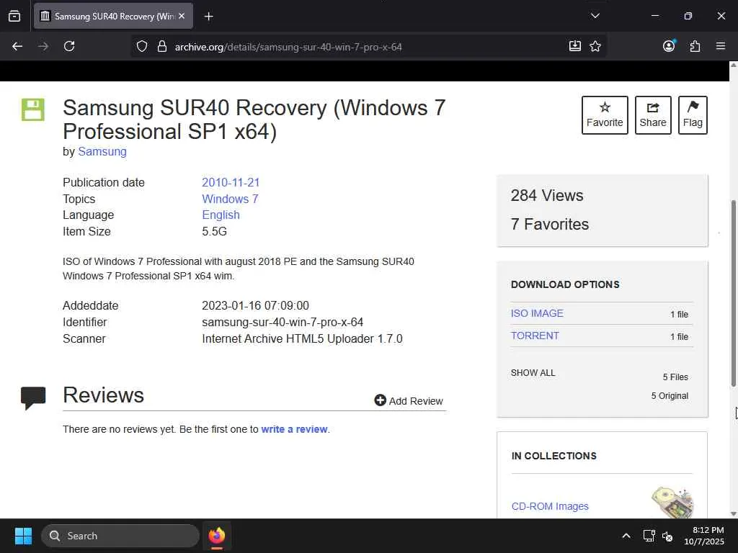Click the forward navigation arrow
The width and height of the screenshot is (738, 553).
tap(43, 46)
